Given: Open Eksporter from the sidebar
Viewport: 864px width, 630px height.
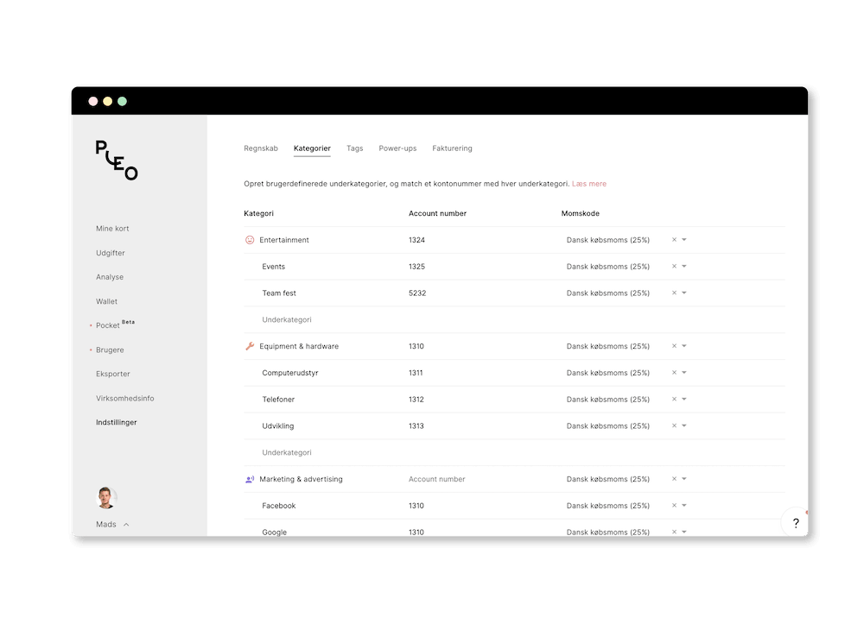Looking at the screenshot, I should tap(113, 374).
